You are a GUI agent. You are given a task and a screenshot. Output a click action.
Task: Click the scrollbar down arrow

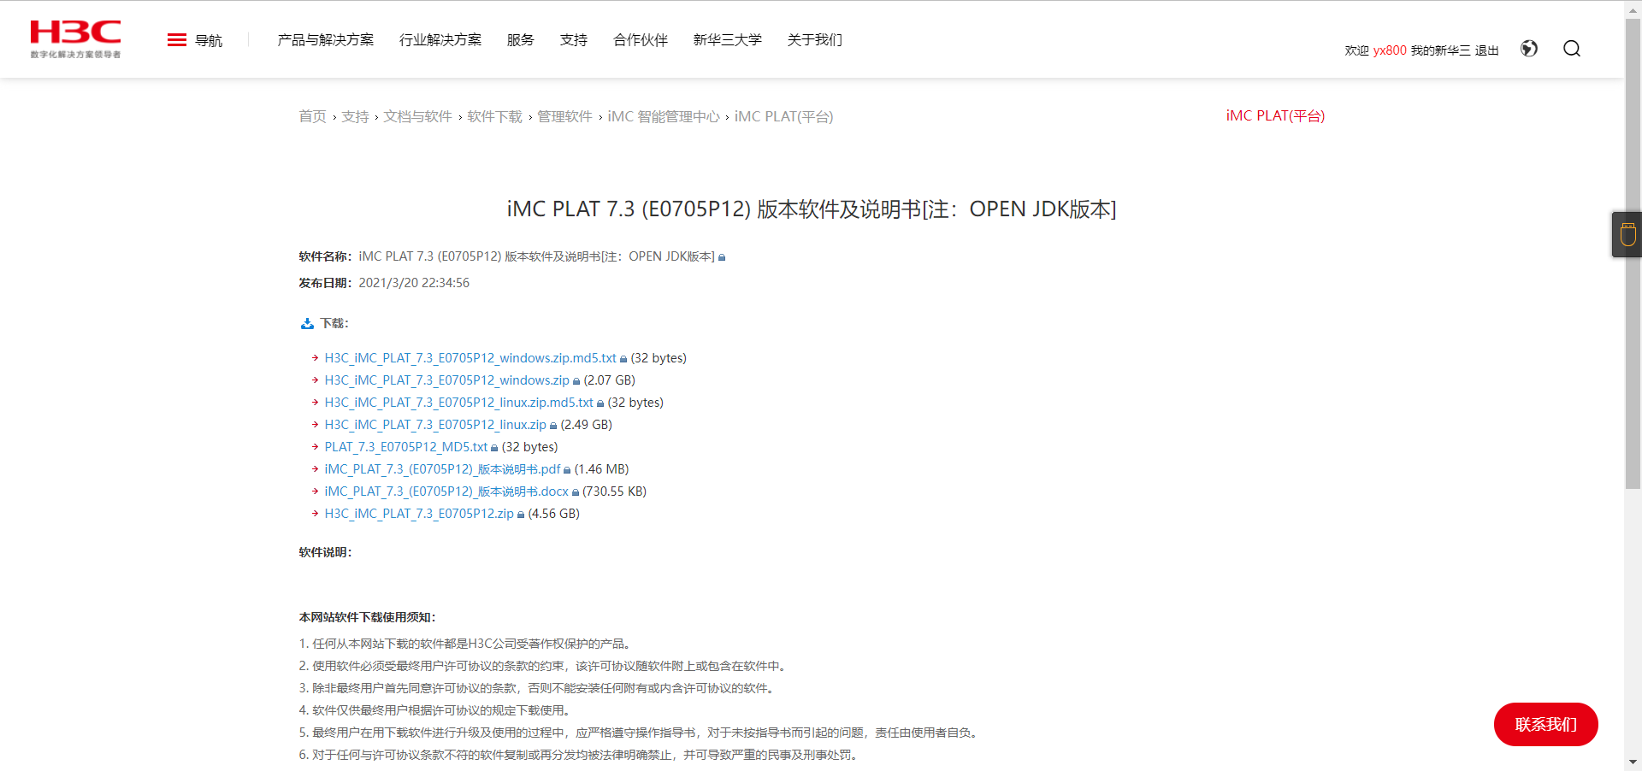(x=1633, y=762)
